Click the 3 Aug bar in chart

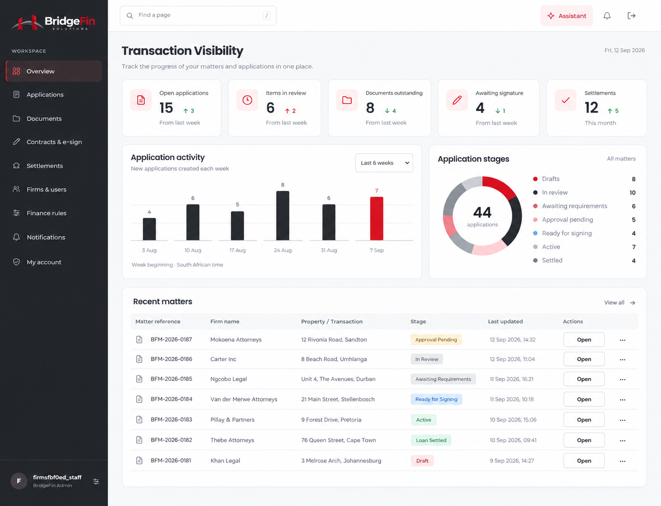[x=149, y=229]
